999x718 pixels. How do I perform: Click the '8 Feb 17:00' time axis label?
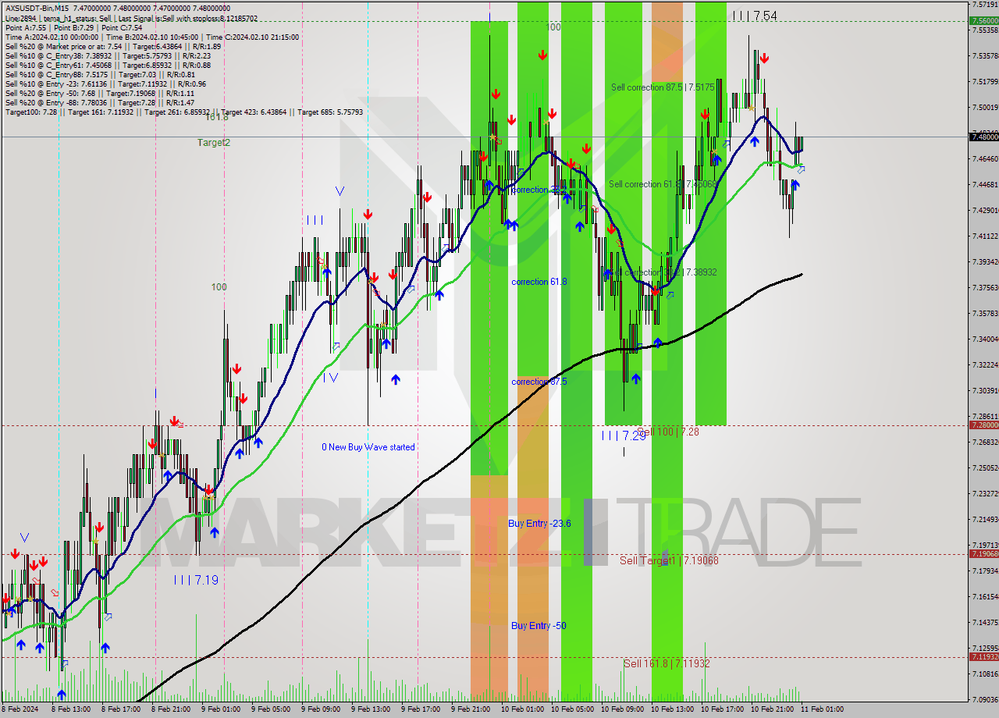[122, 709]
